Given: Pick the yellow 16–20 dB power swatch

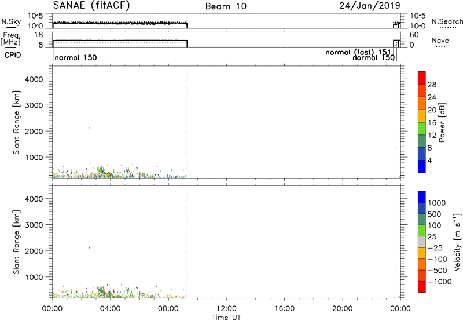Looking at the screenshot, I should 422,115.
